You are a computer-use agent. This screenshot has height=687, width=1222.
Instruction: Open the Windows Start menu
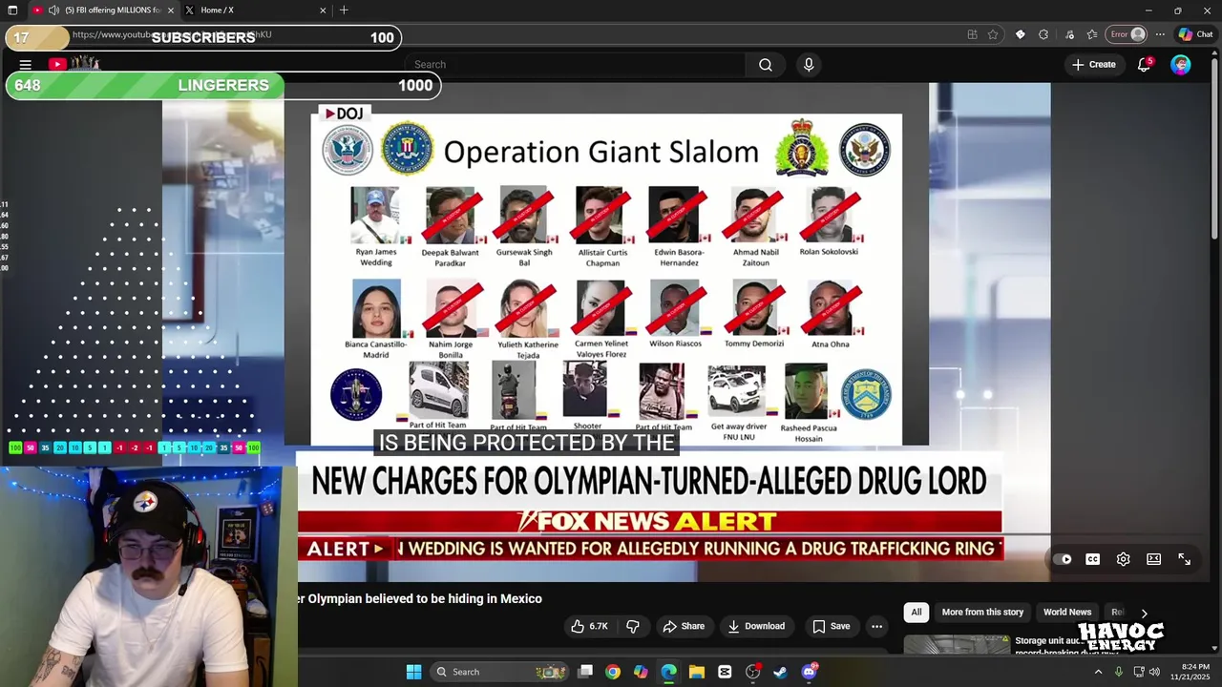click(x=413, y=672)
